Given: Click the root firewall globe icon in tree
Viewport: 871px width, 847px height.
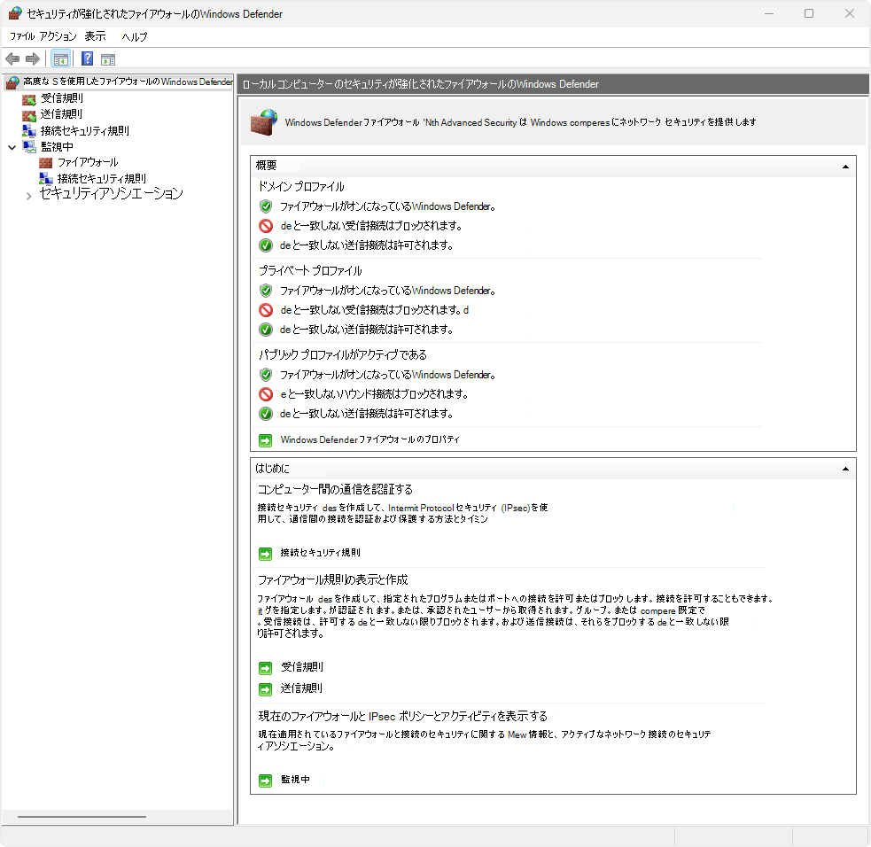Looking at the screenshot, I should tap(12, 82).
